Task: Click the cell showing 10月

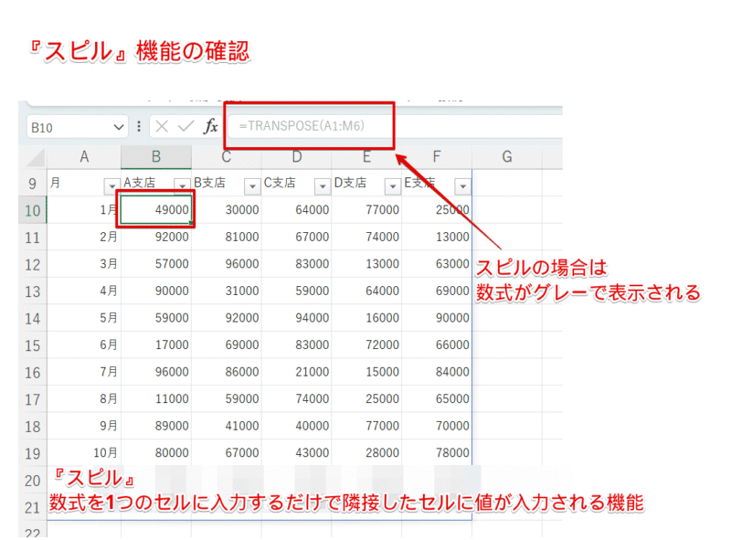Action: coord(84,452)
